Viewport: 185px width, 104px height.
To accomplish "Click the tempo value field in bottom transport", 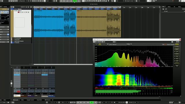I will pyautogui.click(x=130, y=103).
